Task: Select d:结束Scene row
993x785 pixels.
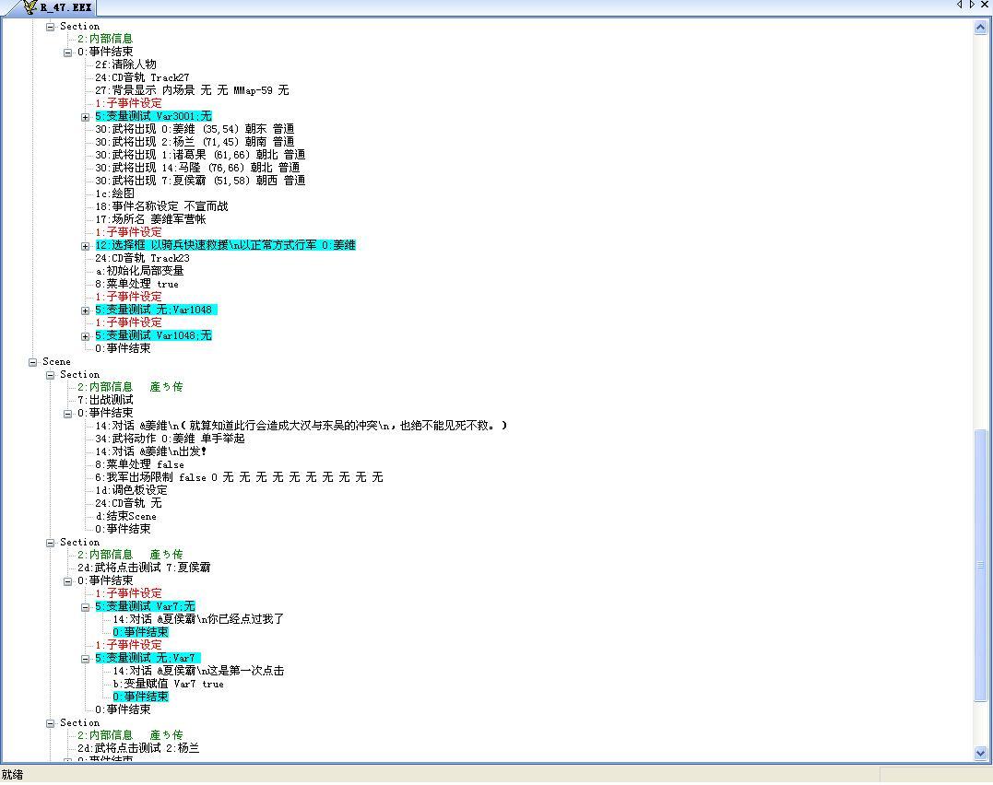Action: [x=125, y=517]
